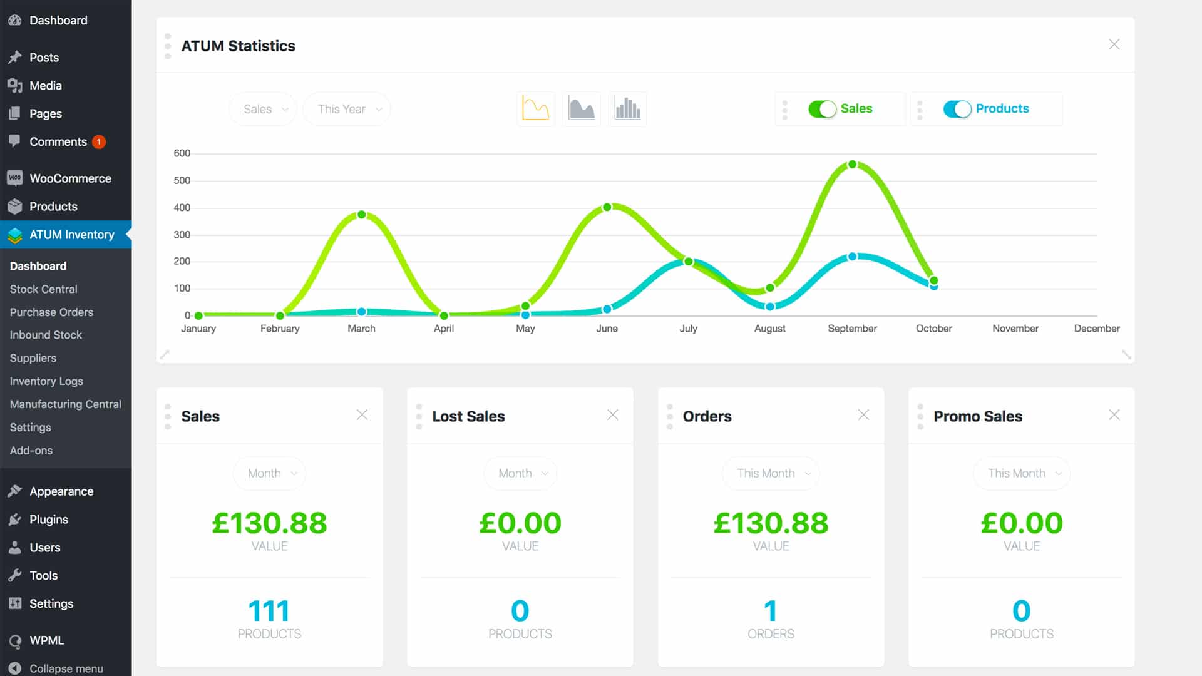Click the June Sales data point

point(607,207)
